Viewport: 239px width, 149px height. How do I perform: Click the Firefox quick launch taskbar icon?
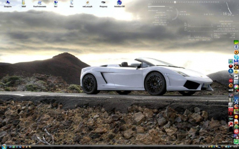[23, 147]
